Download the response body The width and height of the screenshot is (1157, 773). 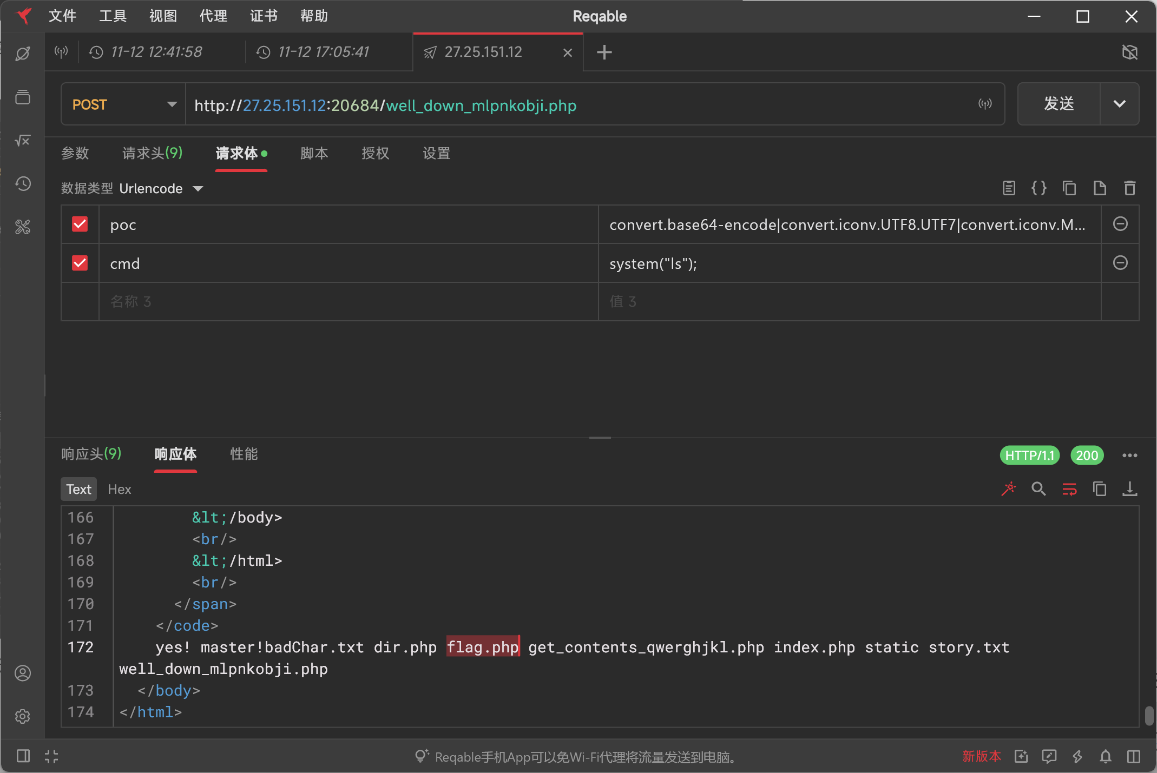[x=1130, y=489]
